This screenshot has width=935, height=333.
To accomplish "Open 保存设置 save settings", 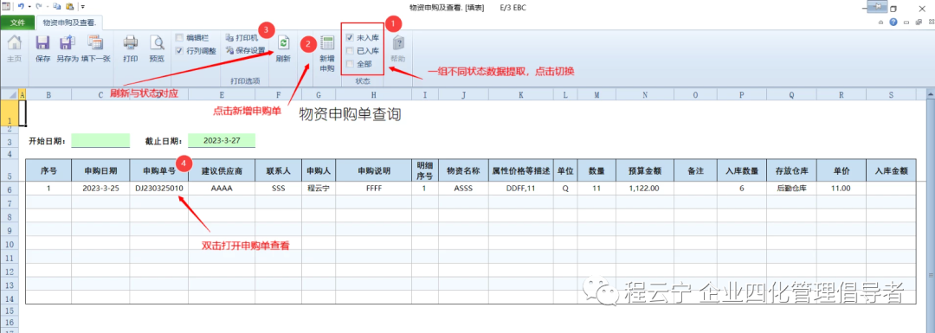I will (246, 51).
